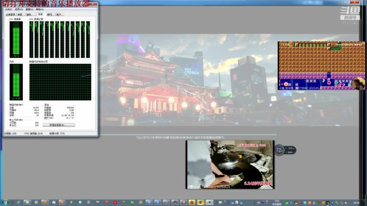The image size is (367, 206).
Task: Click the physical memory usage history graph
Action: 60,82
